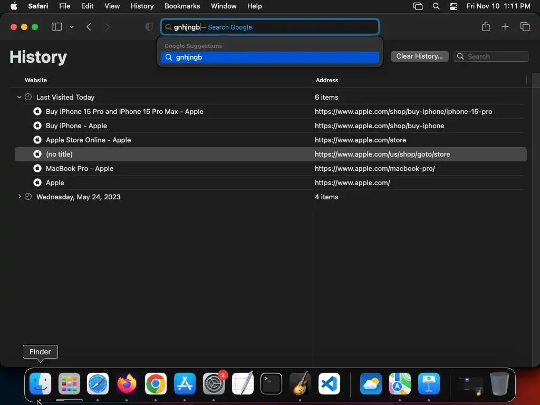Image resolution: width=540 pixels, height=405 pixels.
Task: Toggle the Safari sidebar button
Action: 56,27
